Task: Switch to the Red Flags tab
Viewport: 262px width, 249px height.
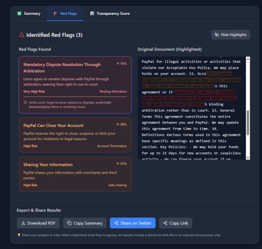Action: pyautogui.click(x=65, y=13)
